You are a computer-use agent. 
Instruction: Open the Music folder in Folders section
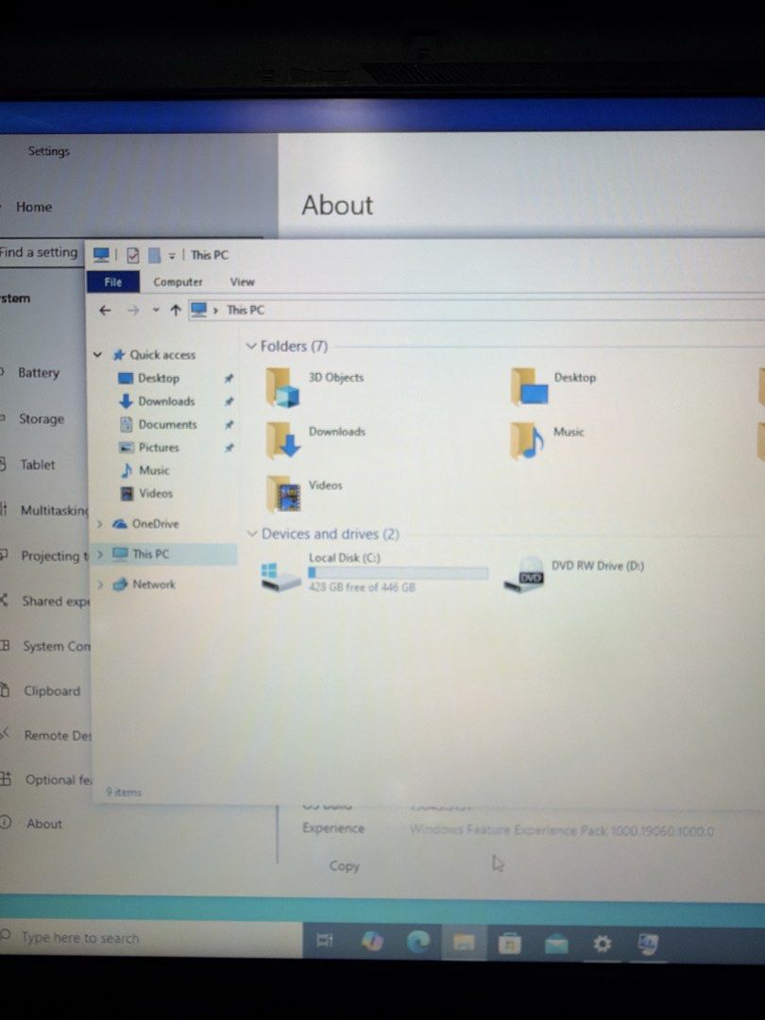pyautogui.click(x=527, y=440)
